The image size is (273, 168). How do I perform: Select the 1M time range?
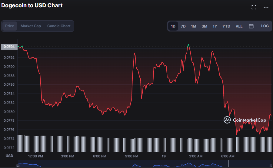(x=193, y=26)
